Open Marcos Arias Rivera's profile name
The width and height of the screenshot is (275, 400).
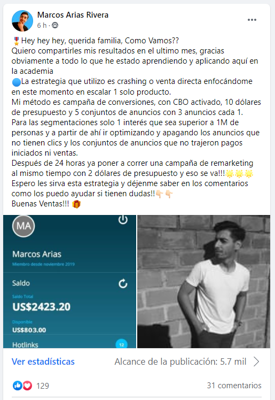click(73, 15)
